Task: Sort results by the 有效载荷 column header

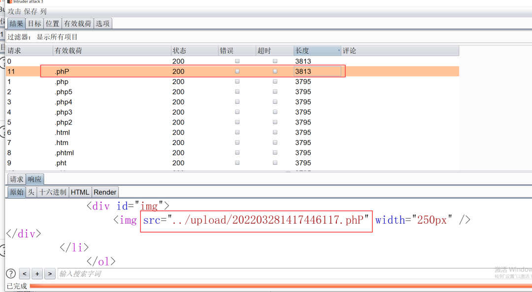Action: point(111,51)
